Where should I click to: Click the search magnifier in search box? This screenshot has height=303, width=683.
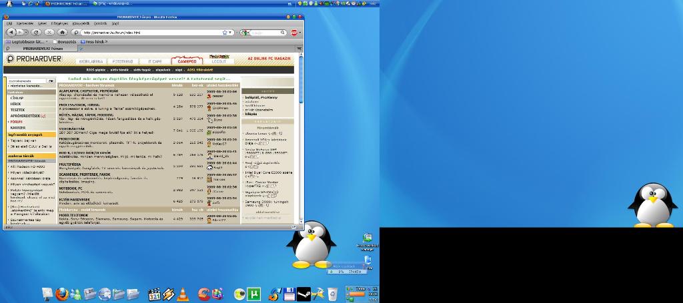(282, 33)
